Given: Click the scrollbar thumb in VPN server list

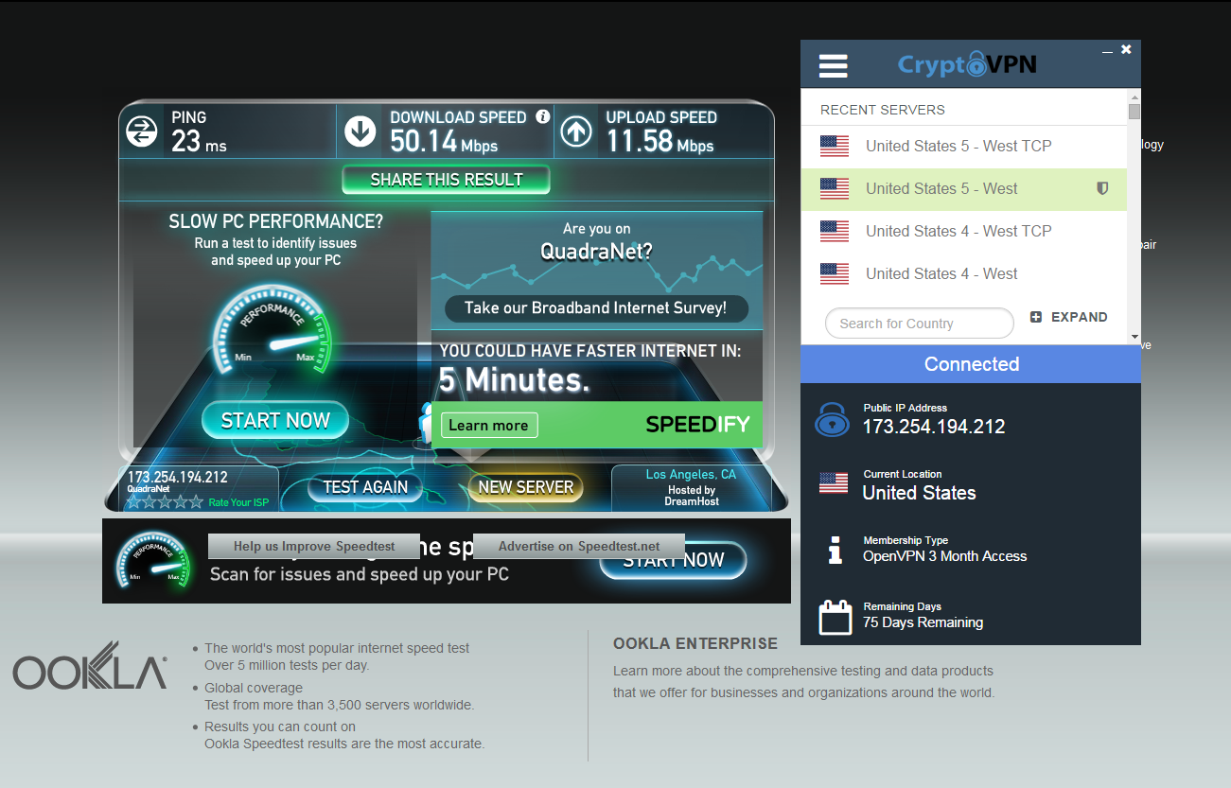Looking at the screenshot, I should click(x=1134, y=112).
